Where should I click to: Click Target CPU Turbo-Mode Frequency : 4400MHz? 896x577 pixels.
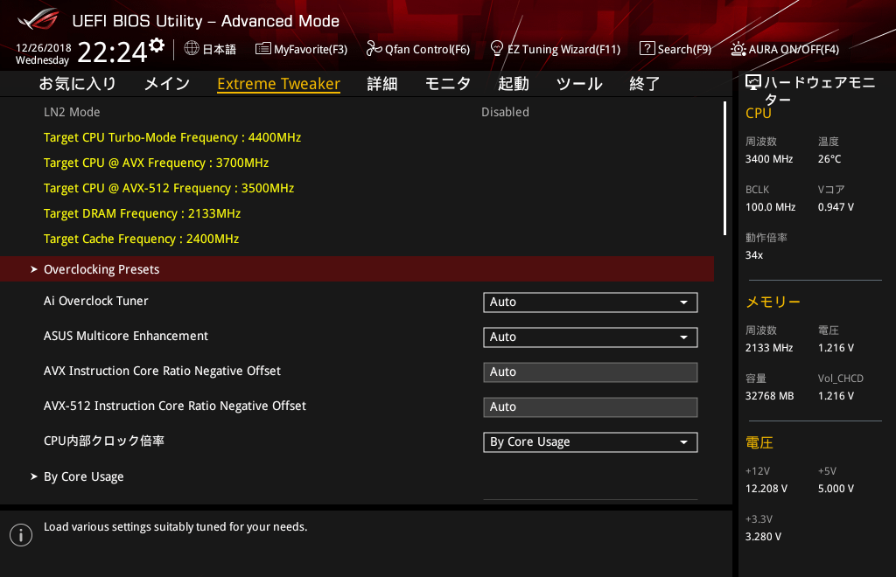tap(172, 137)
